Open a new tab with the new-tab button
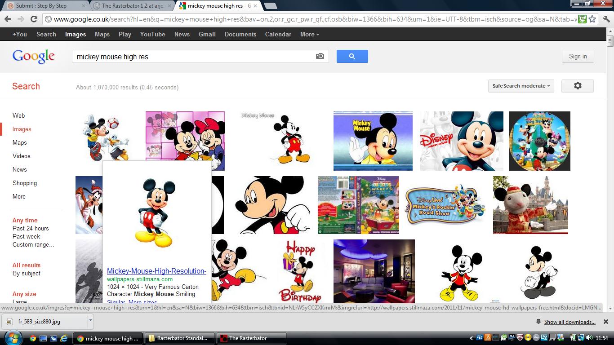 [x=270, y=6]
